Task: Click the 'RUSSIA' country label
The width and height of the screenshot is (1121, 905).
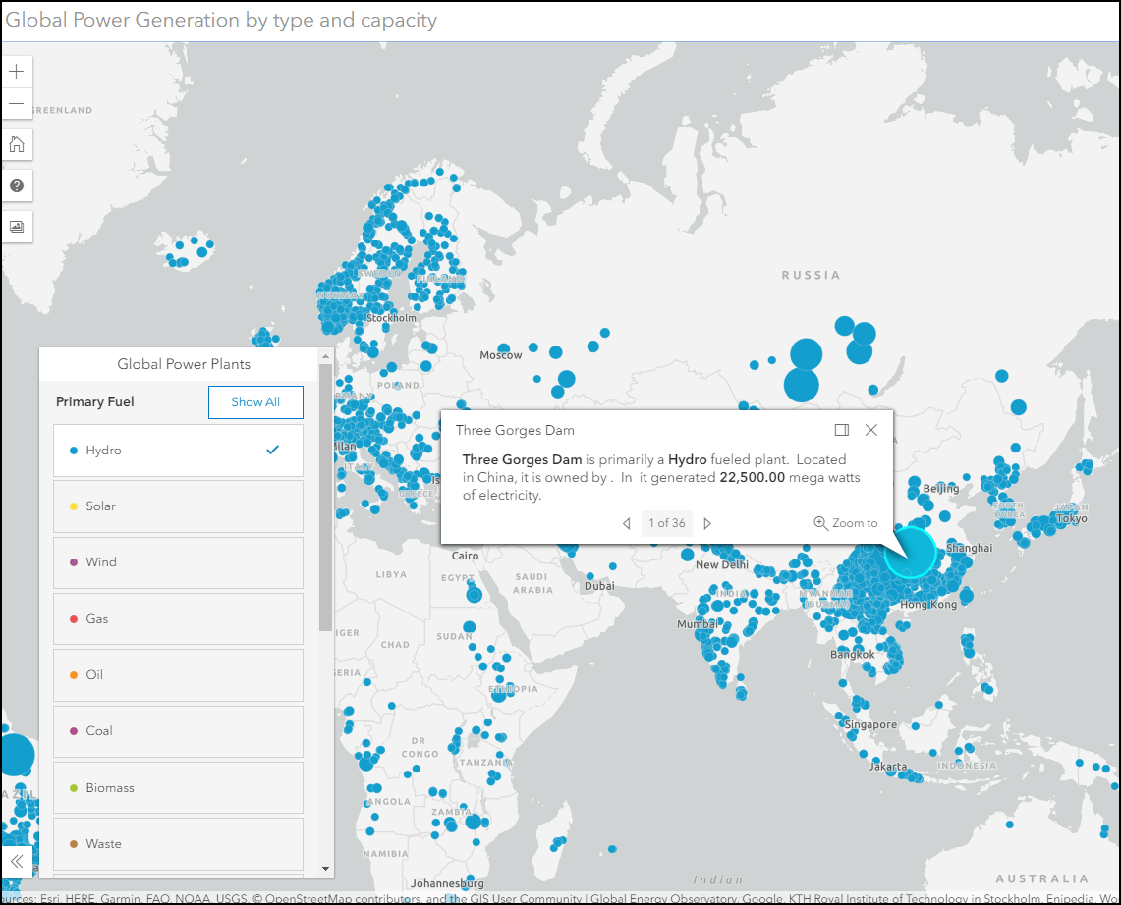Action: pos(811,275)
